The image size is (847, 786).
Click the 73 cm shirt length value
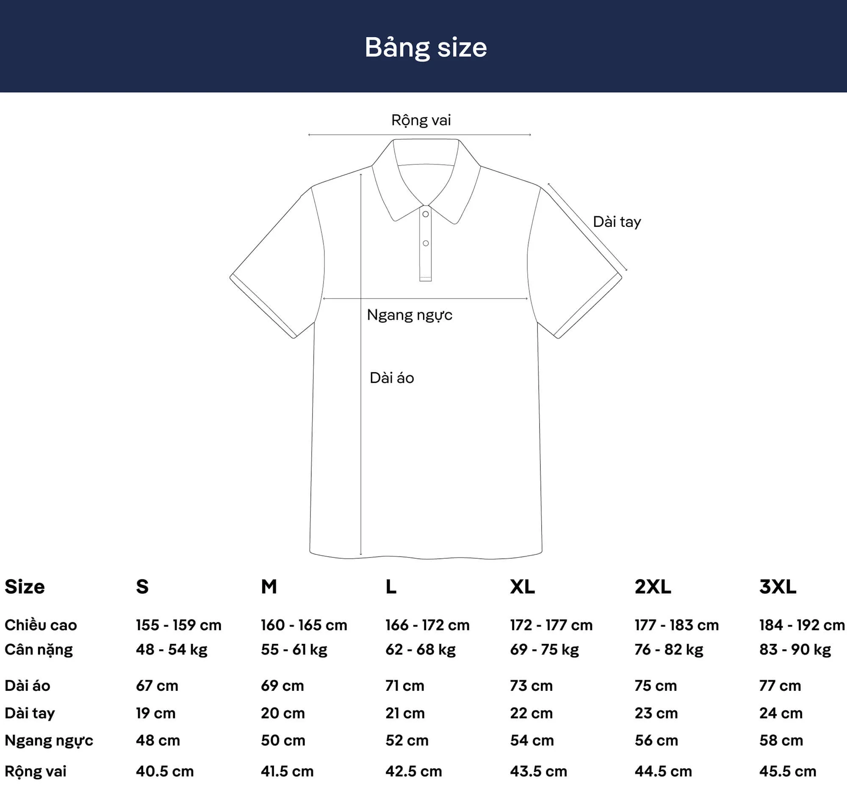coord(531,686)
